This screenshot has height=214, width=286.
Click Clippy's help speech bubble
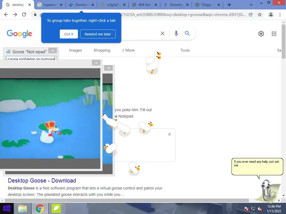tap(257, 167)
